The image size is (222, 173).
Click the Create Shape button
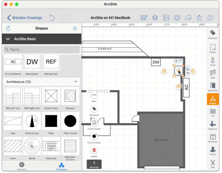(x=94, y=123)
